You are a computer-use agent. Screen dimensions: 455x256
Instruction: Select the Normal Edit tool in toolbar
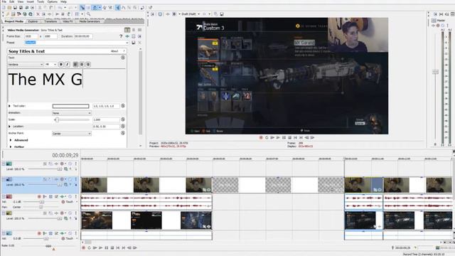click(82, 8)
